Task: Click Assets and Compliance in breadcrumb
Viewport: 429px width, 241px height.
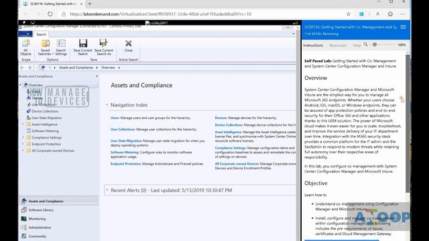Action: (76, 68)
